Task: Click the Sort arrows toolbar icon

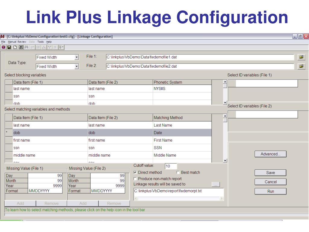Action: click(32, 47)
